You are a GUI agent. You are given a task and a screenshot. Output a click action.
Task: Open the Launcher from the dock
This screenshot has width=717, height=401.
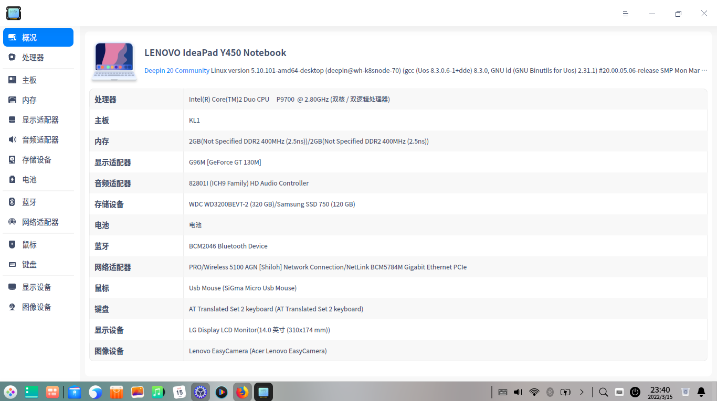point(10,392)
